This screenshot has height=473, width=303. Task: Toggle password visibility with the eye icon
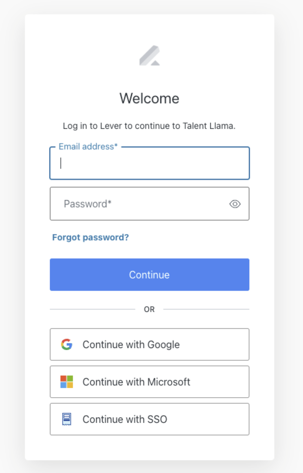[235, 204]
